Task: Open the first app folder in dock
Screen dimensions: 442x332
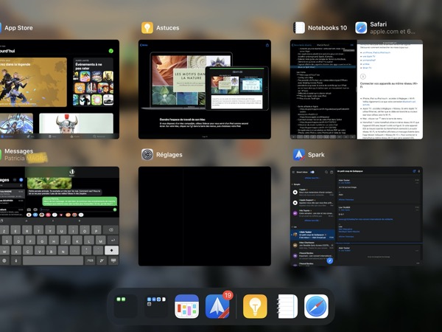Action: pyautogui.click(x=126, y=306)
